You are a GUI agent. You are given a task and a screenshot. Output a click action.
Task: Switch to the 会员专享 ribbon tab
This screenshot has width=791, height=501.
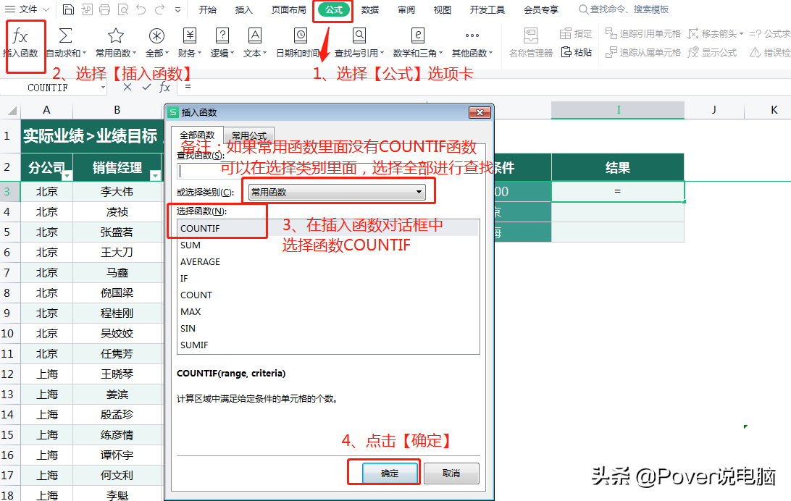pos(541,9)
